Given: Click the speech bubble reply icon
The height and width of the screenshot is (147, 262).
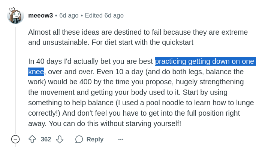Looking at the screenshot, I should (x=79, y=139).
